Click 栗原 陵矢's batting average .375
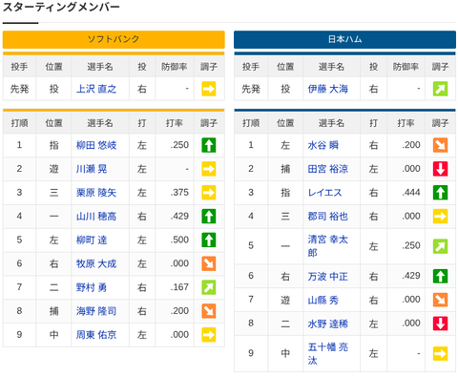The image size is (458, 376). click(179, 193)
